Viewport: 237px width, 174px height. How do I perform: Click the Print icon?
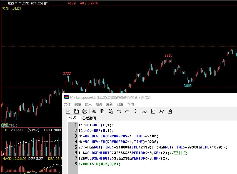coord(85,111)
